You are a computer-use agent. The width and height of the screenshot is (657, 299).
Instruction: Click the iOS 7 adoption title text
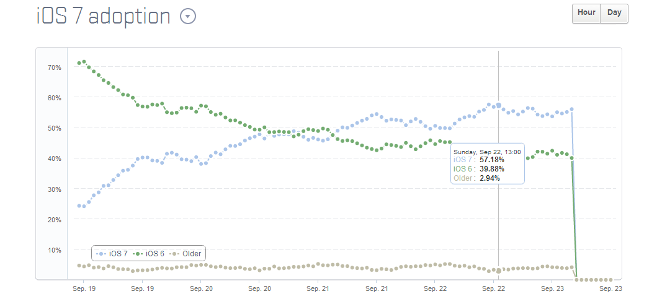click(104, 17)
